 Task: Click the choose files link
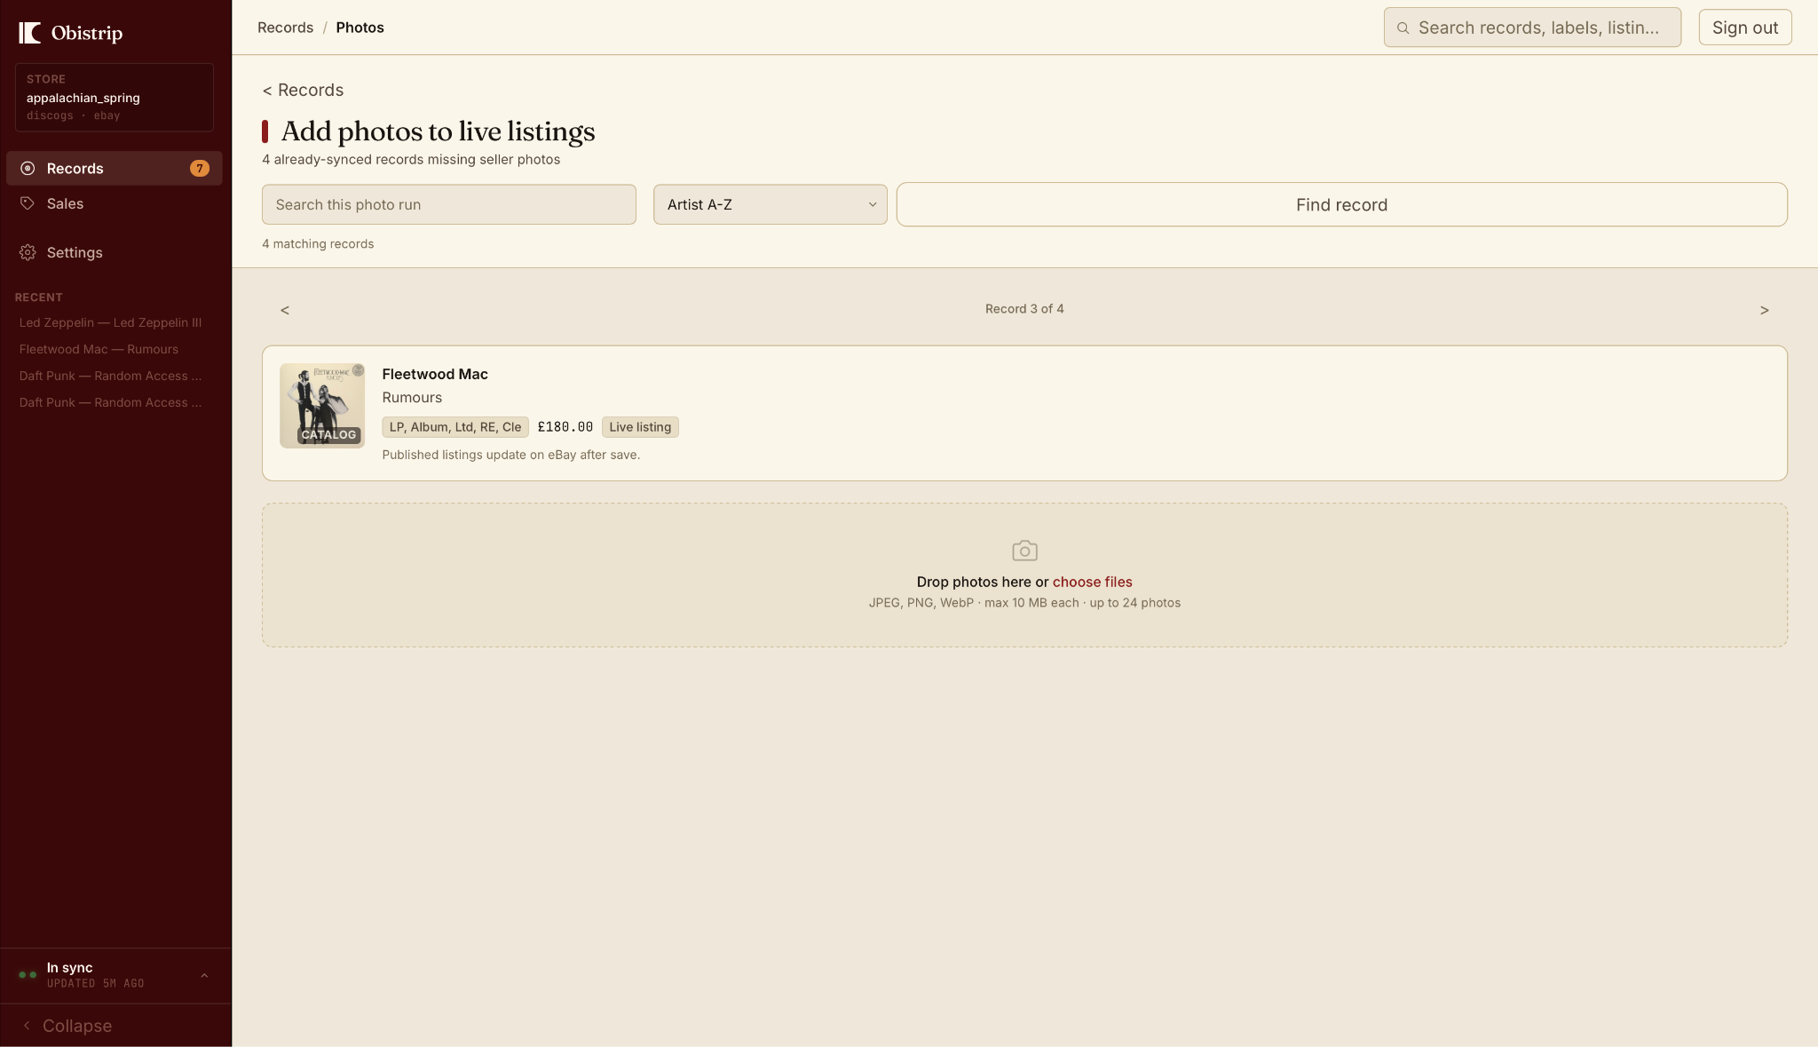[x=1092, y=582]
